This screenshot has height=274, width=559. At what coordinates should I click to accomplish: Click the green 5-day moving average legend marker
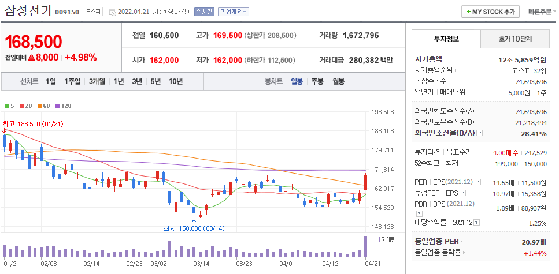point(7,106)
